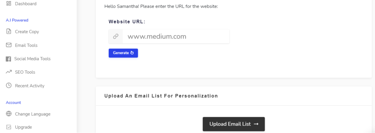Focus the Website URL input field
The height and width of the screenshot is (133, 375).
pyautogui.click(x=176, y=36)
